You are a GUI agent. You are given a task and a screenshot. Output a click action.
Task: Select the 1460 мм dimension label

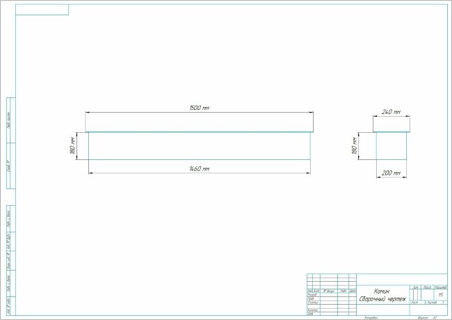[200, 169]
